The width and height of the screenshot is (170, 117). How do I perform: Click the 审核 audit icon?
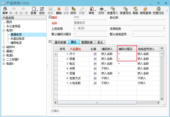tap(92, 9)
